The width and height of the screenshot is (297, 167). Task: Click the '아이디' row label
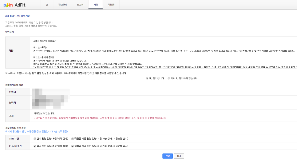(13, 92)
